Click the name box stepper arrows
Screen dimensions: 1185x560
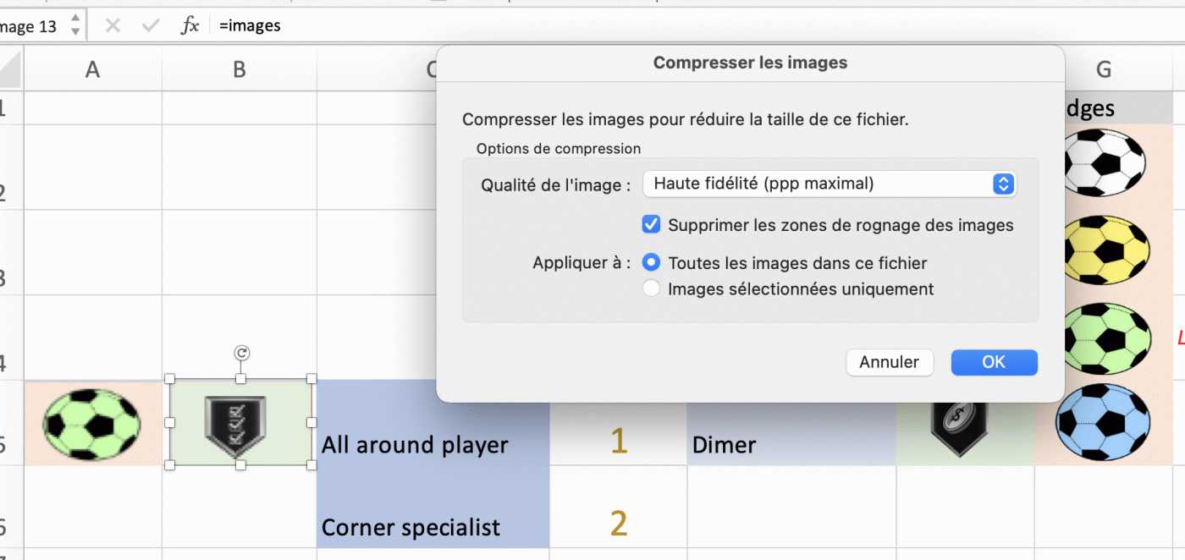tap(75, 25)
